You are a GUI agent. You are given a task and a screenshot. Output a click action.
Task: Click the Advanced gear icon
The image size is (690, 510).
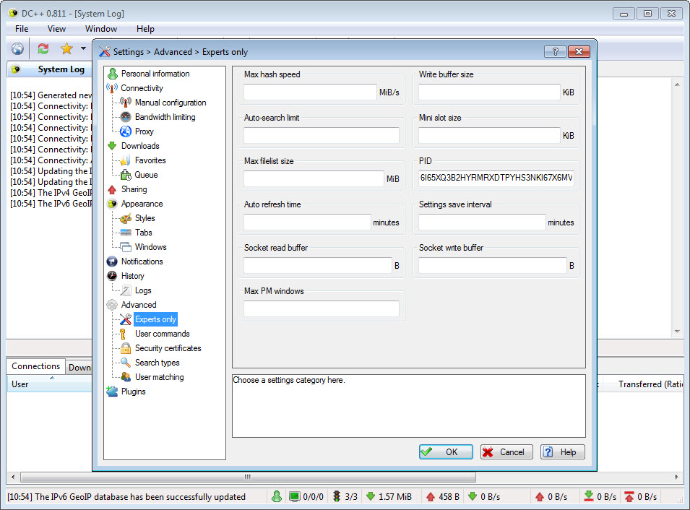point(112,305)
